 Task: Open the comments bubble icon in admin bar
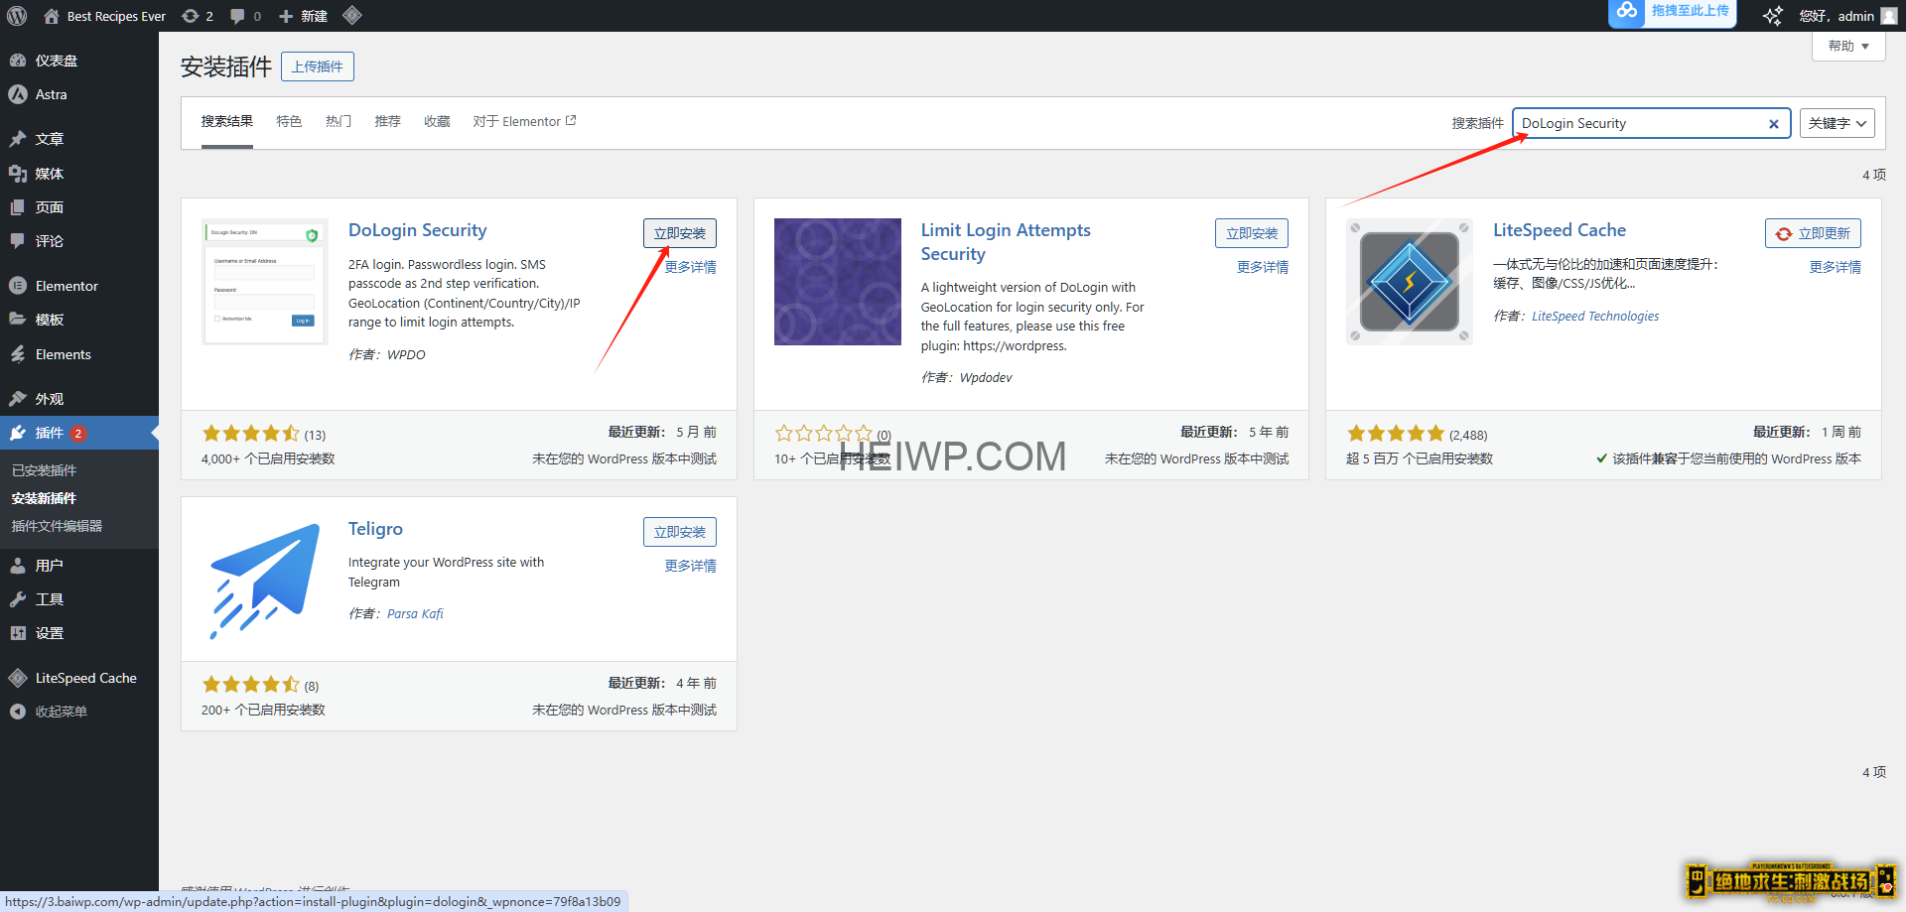(x=237, y=16)
